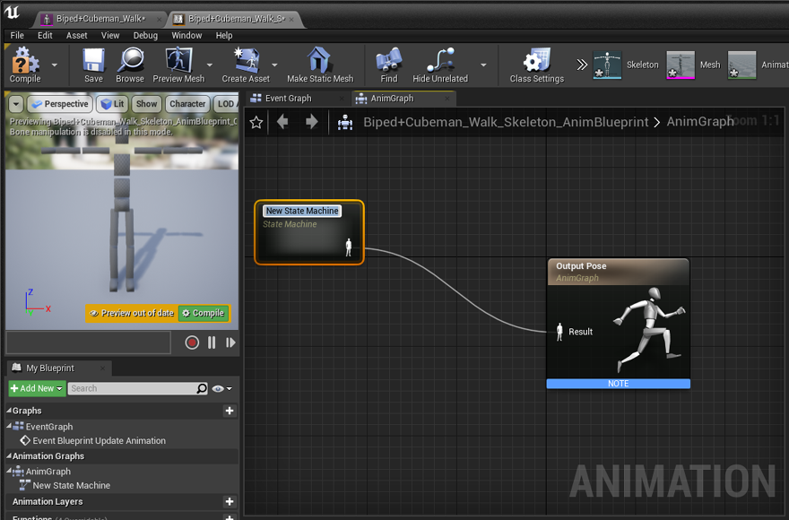Click the Make Static Mesh icon

point(320,65)
